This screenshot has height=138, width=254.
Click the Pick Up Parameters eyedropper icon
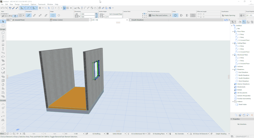[13, 8]
